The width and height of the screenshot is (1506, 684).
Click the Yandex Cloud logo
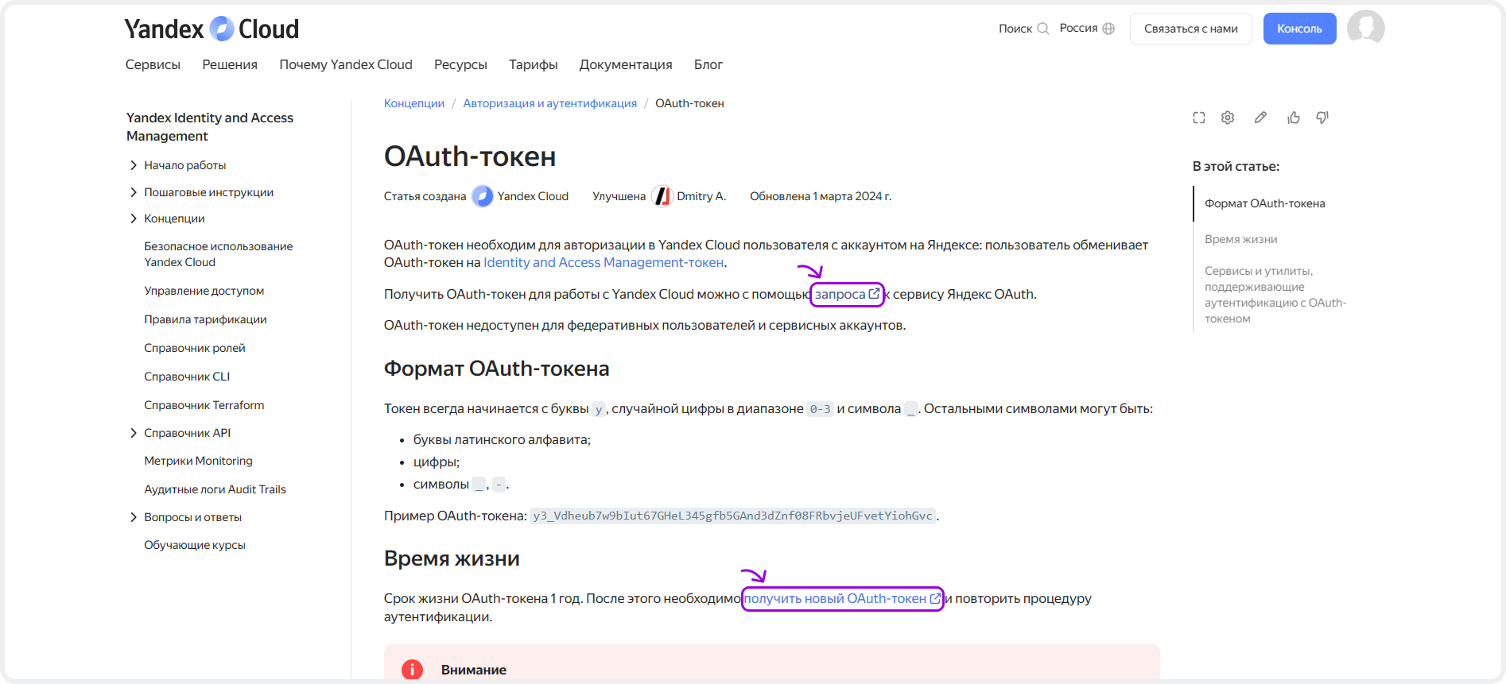212,29
